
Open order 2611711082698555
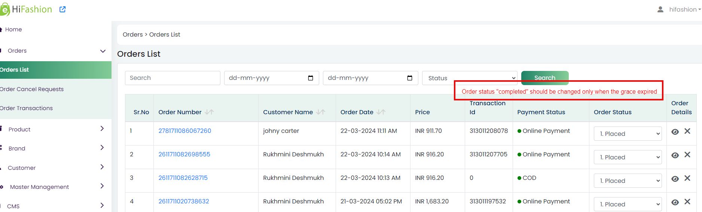click(x=184, y=155)
